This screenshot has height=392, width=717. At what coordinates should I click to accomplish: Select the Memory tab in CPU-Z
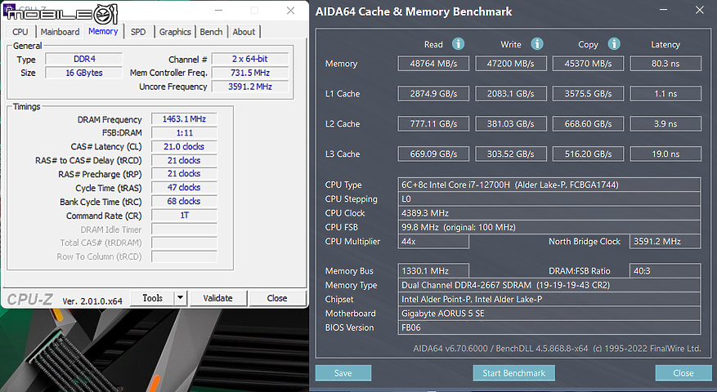coord(103,31)
